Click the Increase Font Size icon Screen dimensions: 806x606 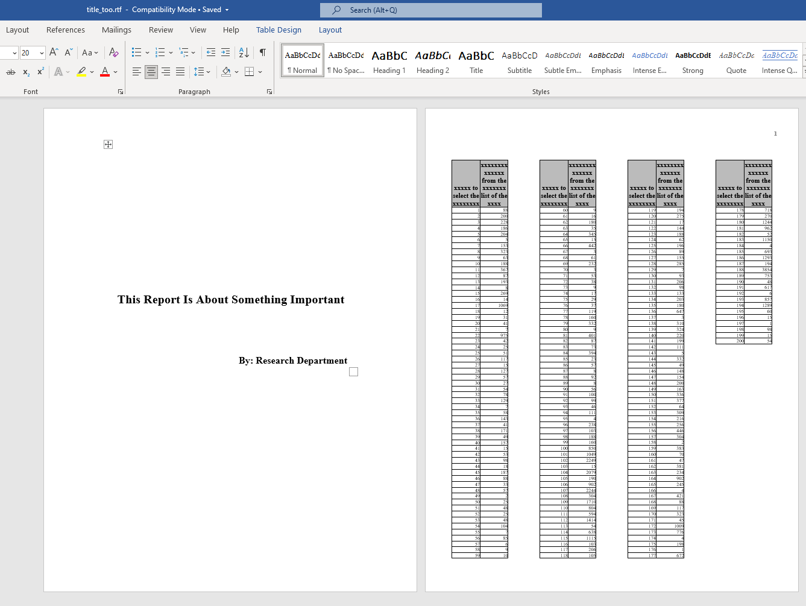click(x=54, y=52)
